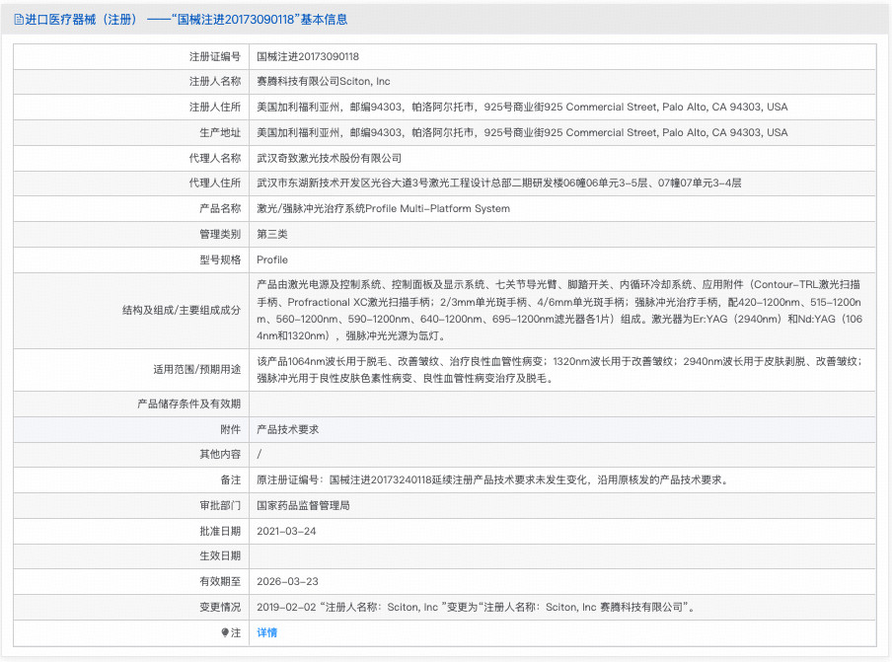Click the product name Profile Multi-Platform System
892x662 pixels.
(x=383, y=208)
